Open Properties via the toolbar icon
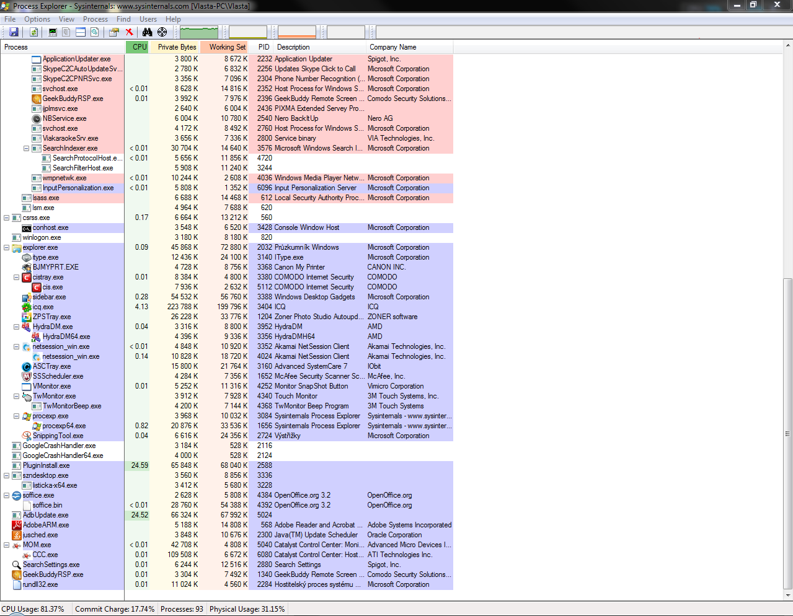 (114, 32)
